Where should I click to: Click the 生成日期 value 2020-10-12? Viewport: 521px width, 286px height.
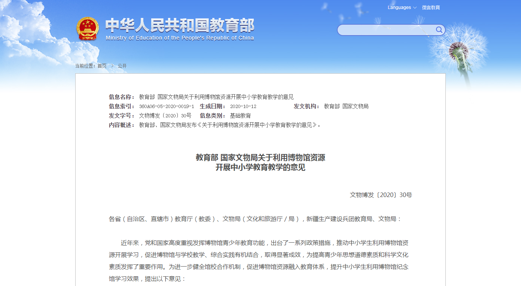click(x=243, y=107)
